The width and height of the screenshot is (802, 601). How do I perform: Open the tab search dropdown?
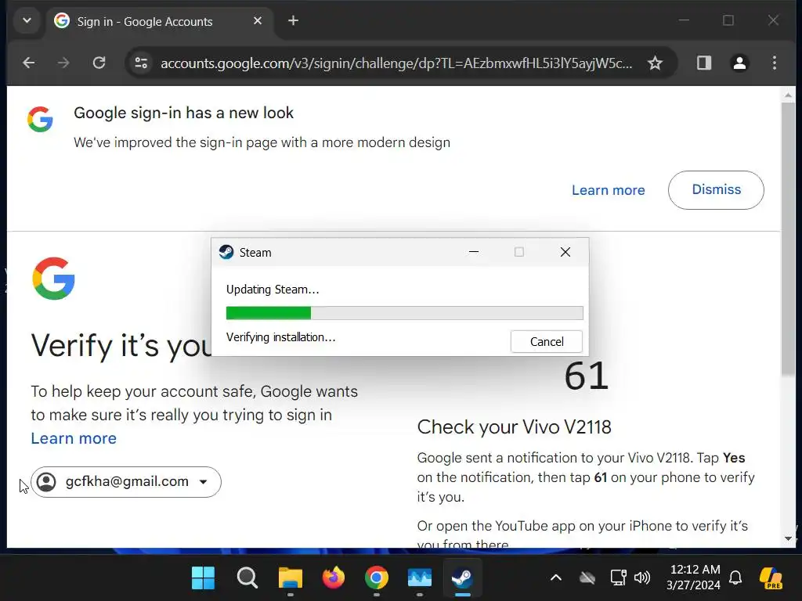(27, 21)
